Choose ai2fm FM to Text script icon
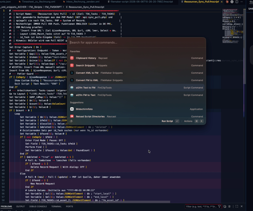The height and width of the screenshot is (211, 253). coord(72,95)
